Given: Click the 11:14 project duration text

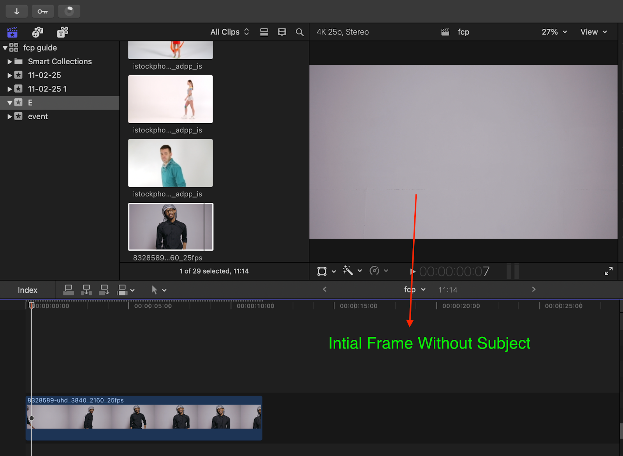Looking at the screenshot, I should (x=448, y=290).
